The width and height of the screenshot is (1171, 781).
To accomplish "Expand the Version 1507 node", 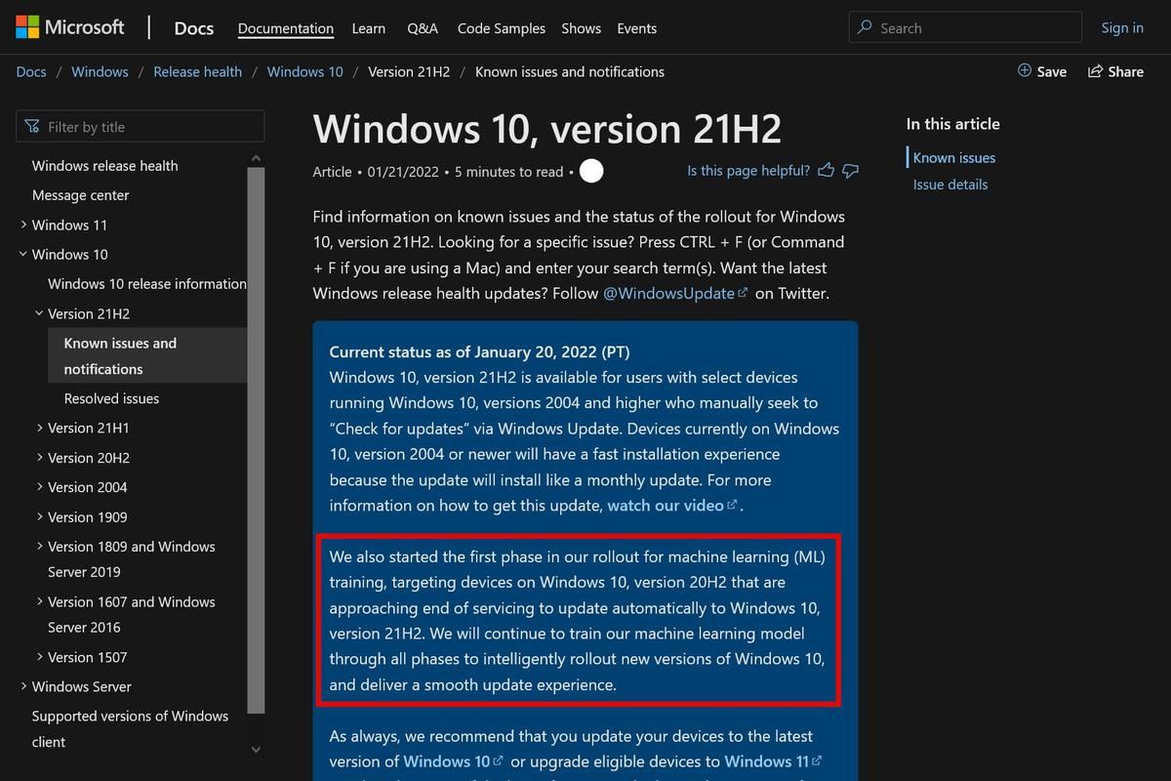I will pyautogui.click(x=39, y=657).
